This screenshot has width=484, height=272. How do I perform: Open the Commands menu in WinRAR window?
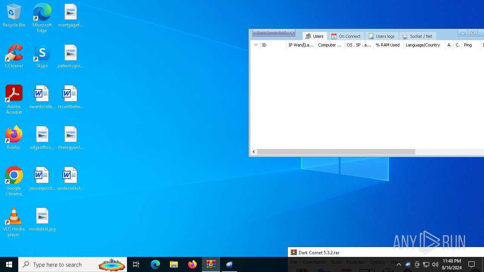[x=314, y=262]
